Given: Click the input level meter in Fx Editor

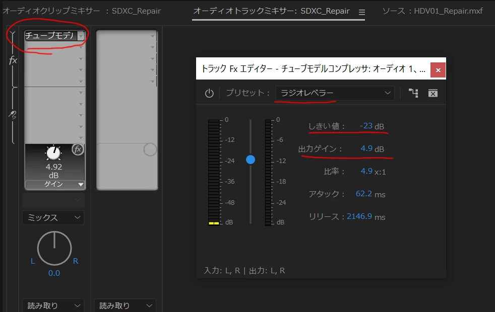Looking at the screenshot, I should point(214,172).
